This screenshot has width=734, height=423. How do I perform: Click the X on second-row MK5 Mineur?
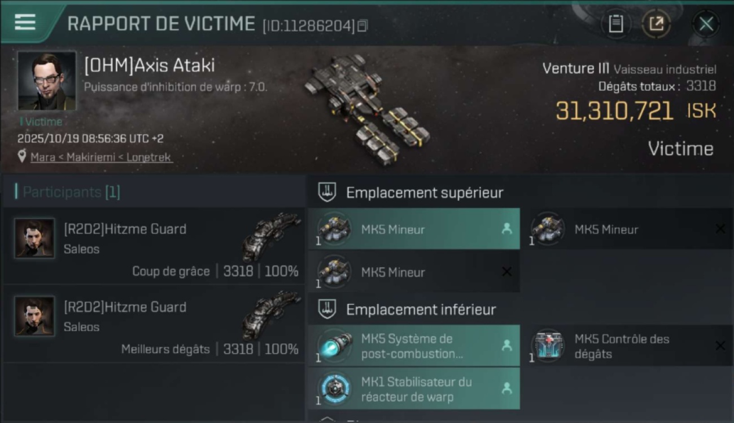click(x=506, y=272)
